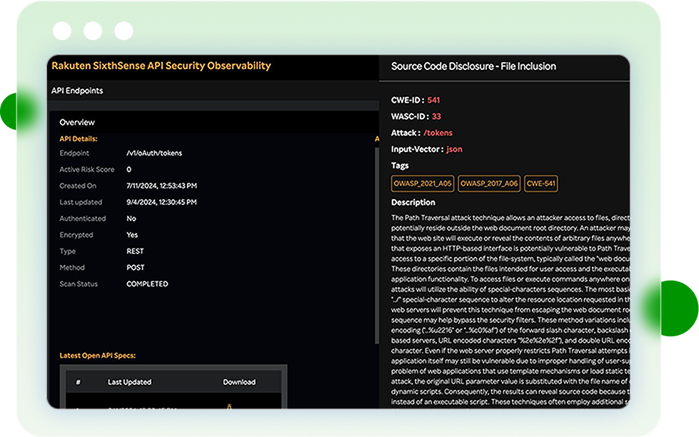Click the Source Code Disclosure - File Inclusion title

coord(473,66)
